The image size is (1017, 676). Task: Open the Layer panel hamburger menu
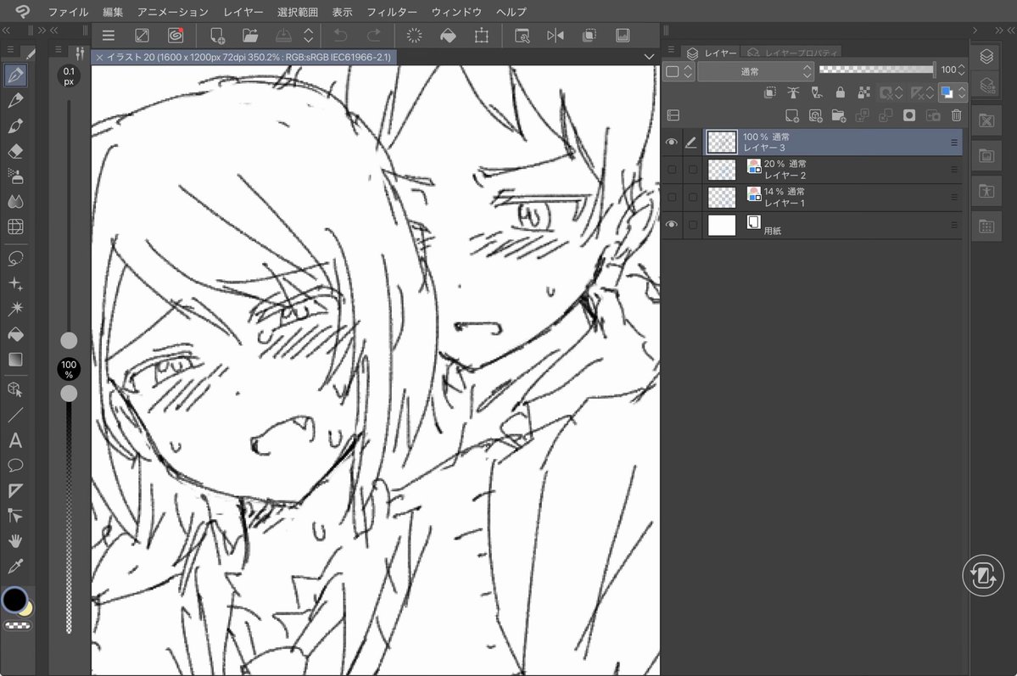[671, 50]
